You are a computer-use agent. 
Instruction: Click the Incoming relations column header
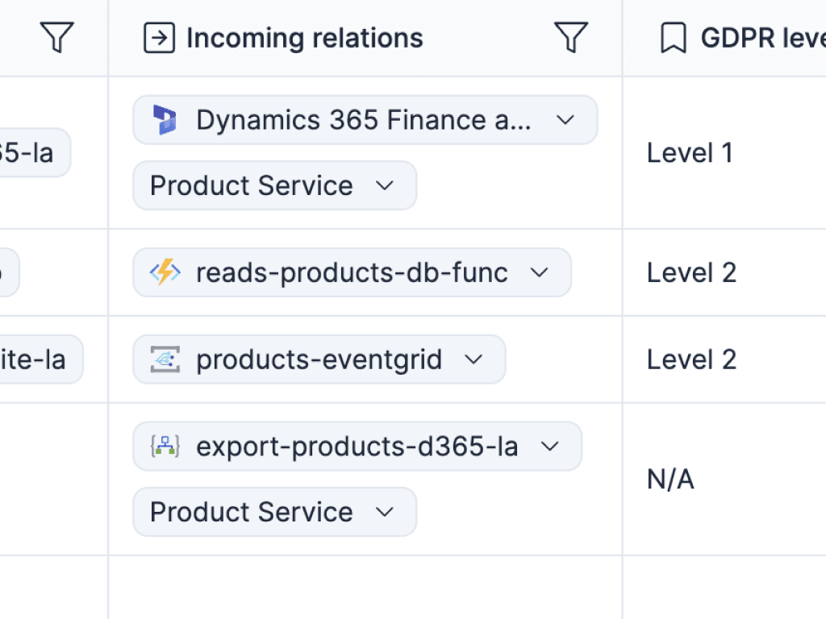click(304, 36)
